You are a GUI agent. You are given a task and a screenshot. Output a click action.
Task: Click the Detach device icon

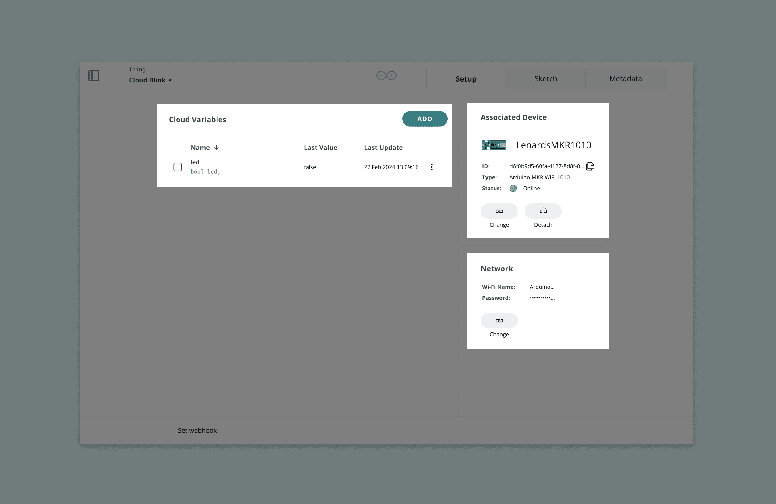pos(543,211)
